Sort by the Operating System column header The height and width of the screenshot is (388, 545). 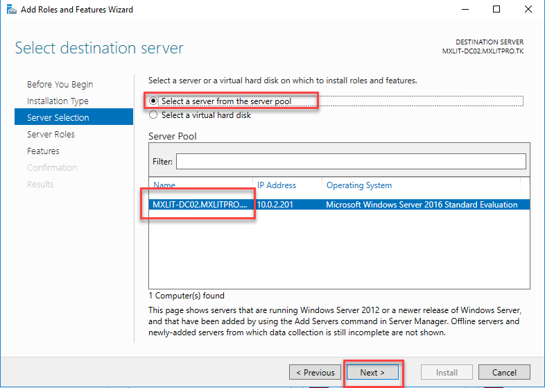click(x=358, y=185)
